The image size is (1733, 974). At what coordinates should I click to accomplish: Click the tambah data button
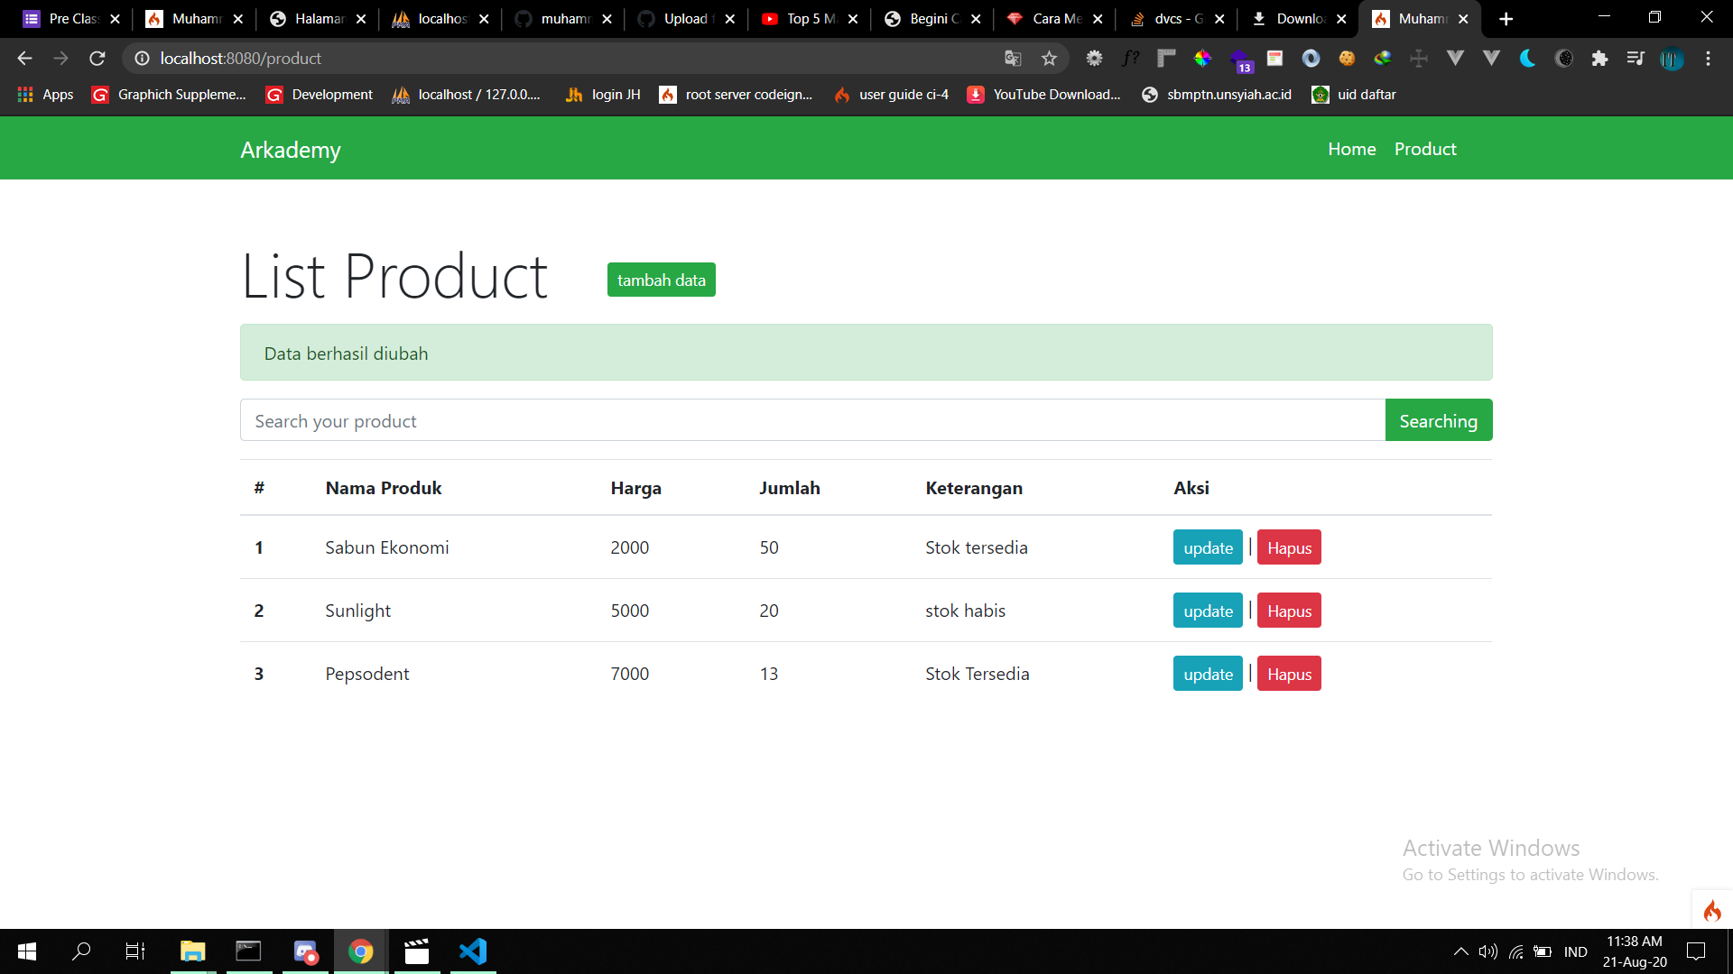[661, 280]
